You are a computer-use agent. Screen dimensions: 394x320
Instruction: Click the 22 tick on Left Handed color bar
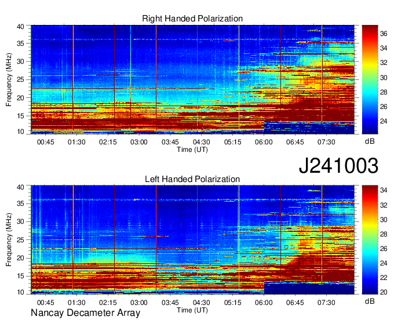coord(384,278)
